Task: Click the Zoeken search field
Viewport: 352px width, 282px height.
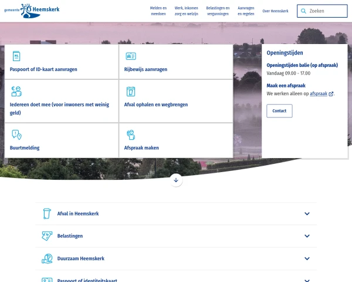Action: click(x=322, y=11)
